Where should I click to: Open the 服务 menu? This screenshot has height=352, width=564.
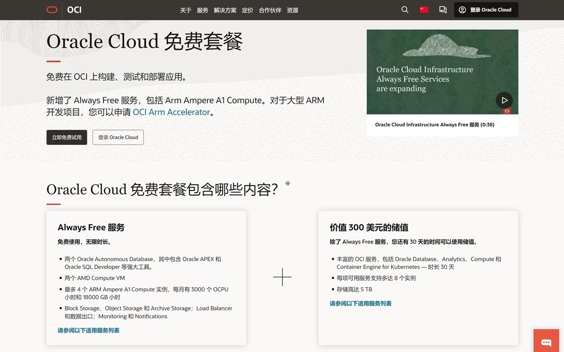[x=203, y=10]
